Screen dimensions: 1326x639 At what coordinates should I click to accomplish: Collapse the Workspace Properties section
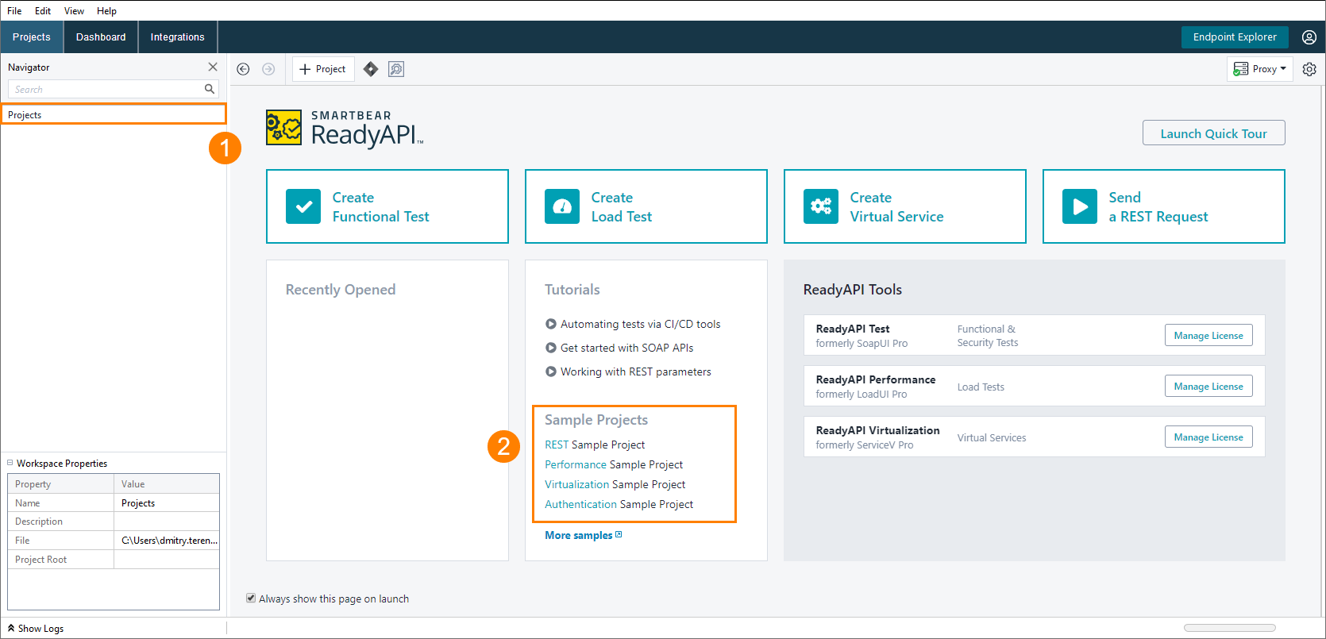(10, 463)
